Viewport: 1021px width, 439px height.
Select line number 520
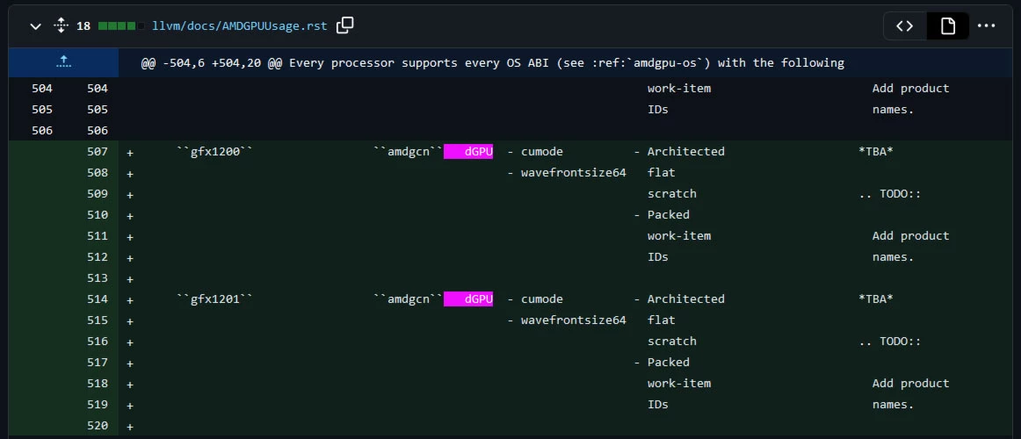click(97, 426)
